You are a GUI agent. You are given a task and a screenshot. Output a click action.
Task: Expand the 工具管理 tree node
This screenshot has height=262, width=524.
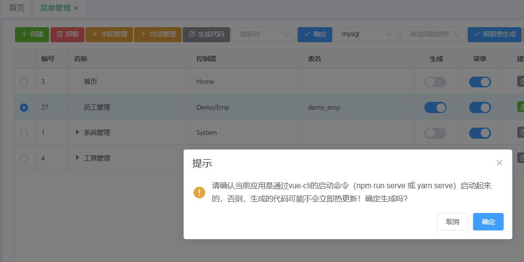[x=78, y=158]
